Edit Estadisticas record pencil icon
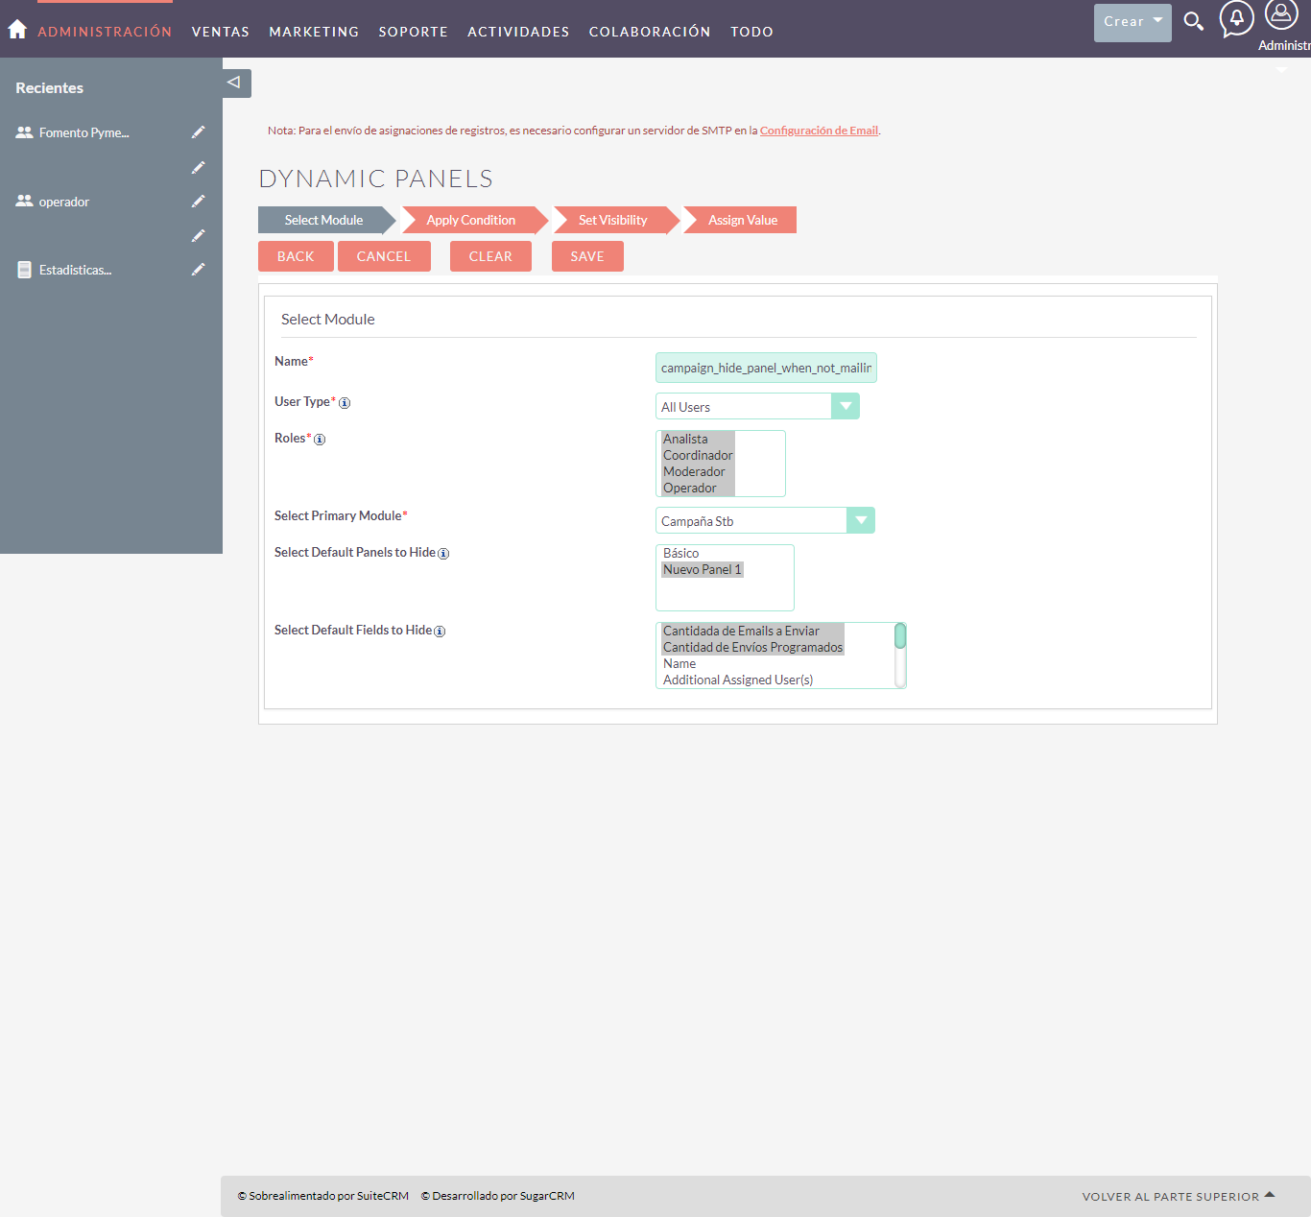The width and height of the screenshot is (1311, 1217). (198, 270)
